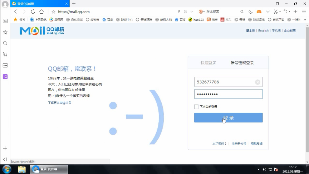Viewport: 309px width, 174px height.
Task: Click the undo closed tab icon
Action: 285,12
